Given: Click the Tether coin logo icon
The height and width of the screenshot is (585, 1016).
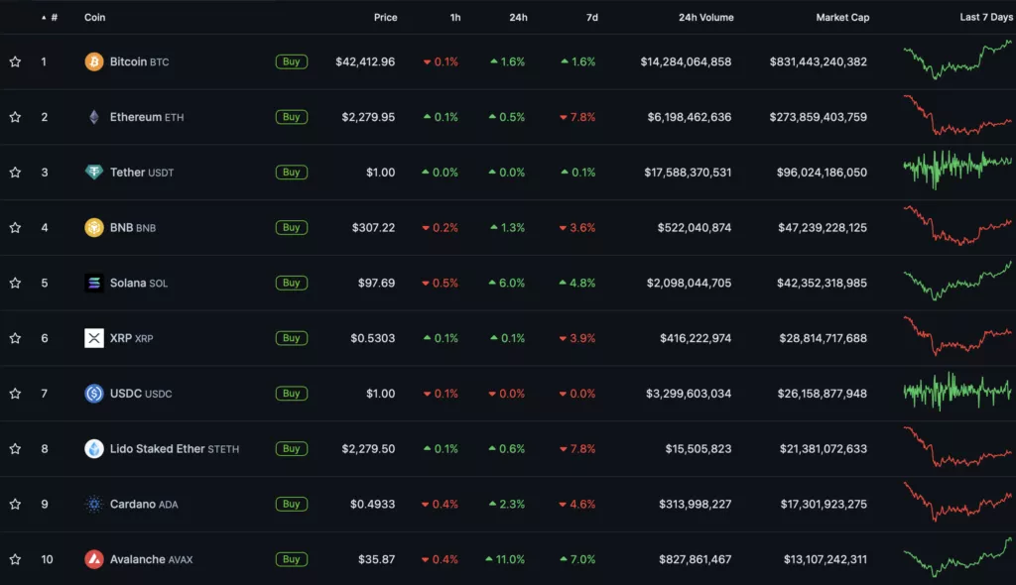Looking at the screenshot, I should coord(94,173).
